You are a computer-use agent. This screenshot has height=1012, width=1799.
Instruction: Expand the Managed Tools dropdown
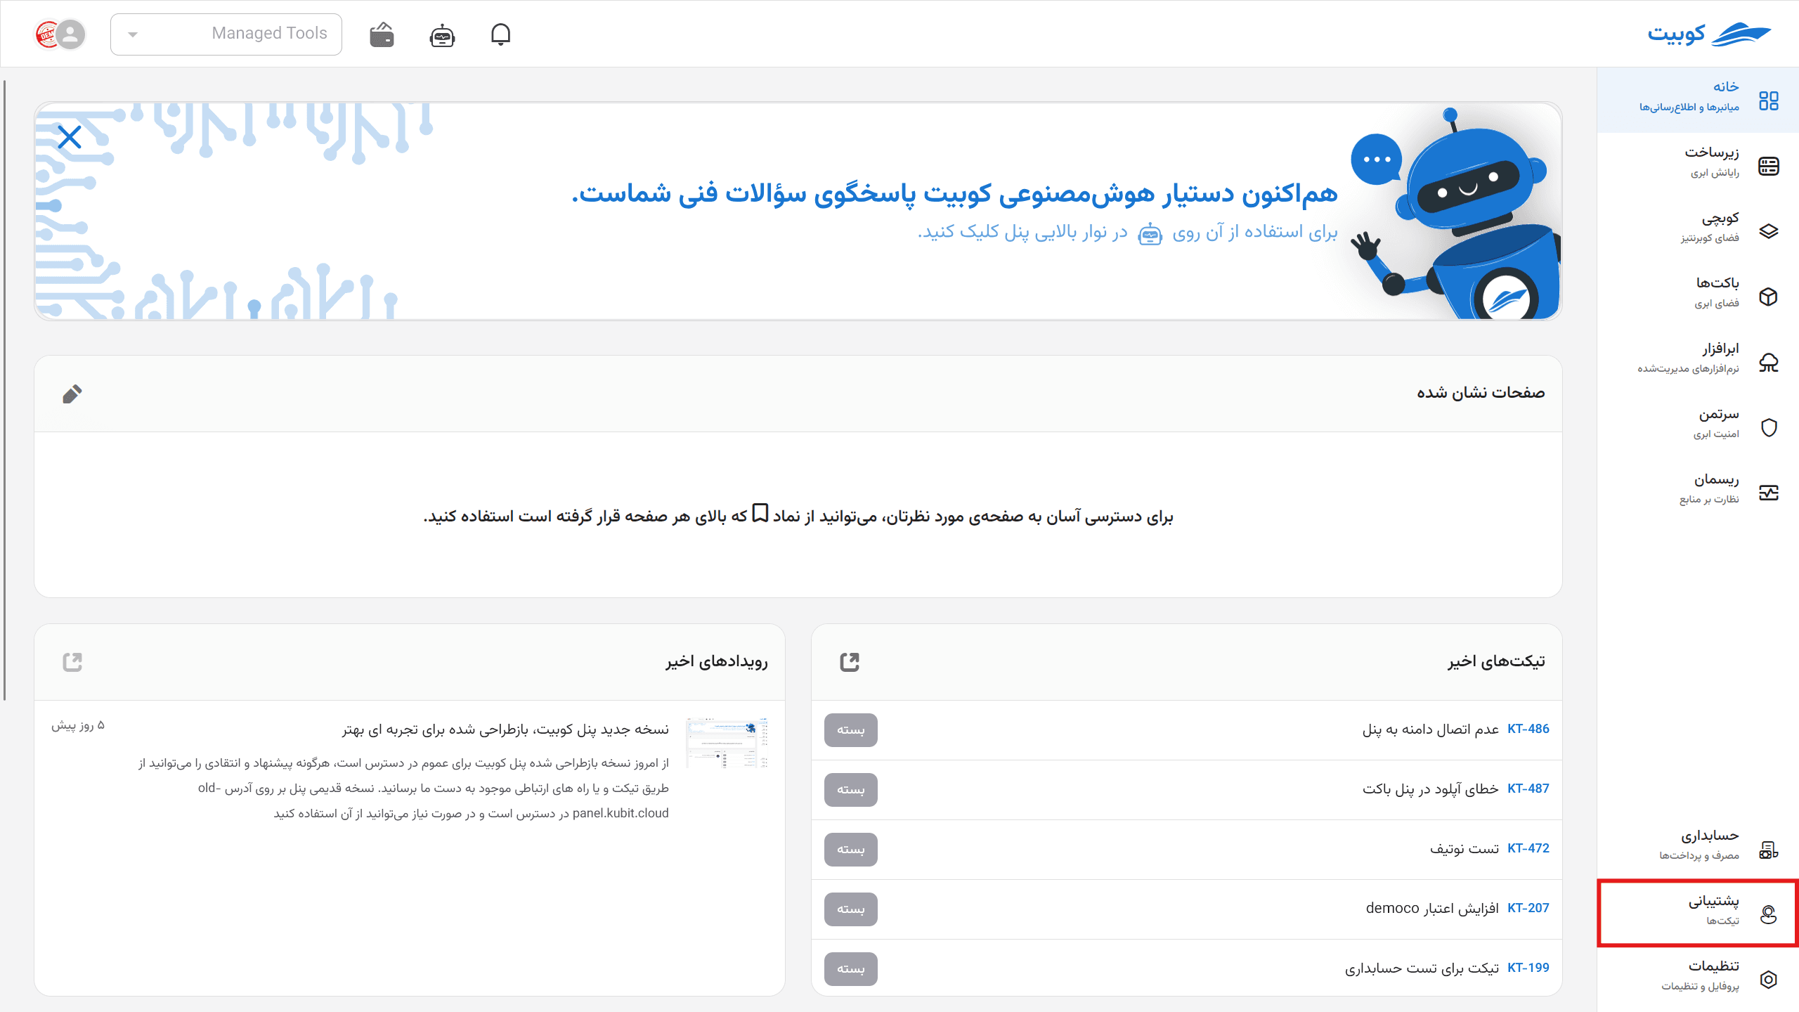[226, 34]
